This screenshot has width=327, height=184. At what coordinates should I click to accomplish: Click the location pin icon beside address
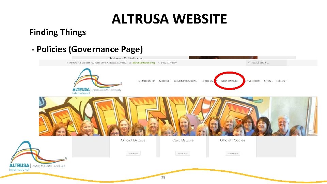click(67, 63)
